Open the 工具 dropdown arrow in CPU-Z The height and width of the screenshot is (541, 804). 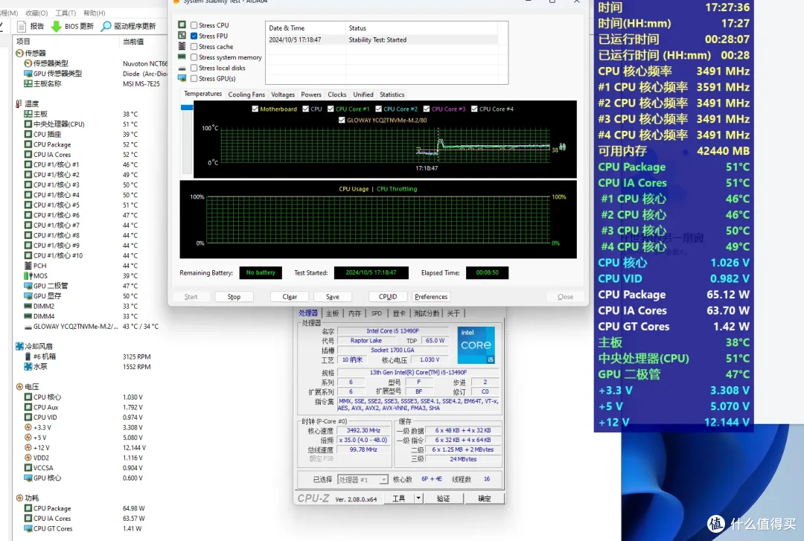[x=418, y=499]
